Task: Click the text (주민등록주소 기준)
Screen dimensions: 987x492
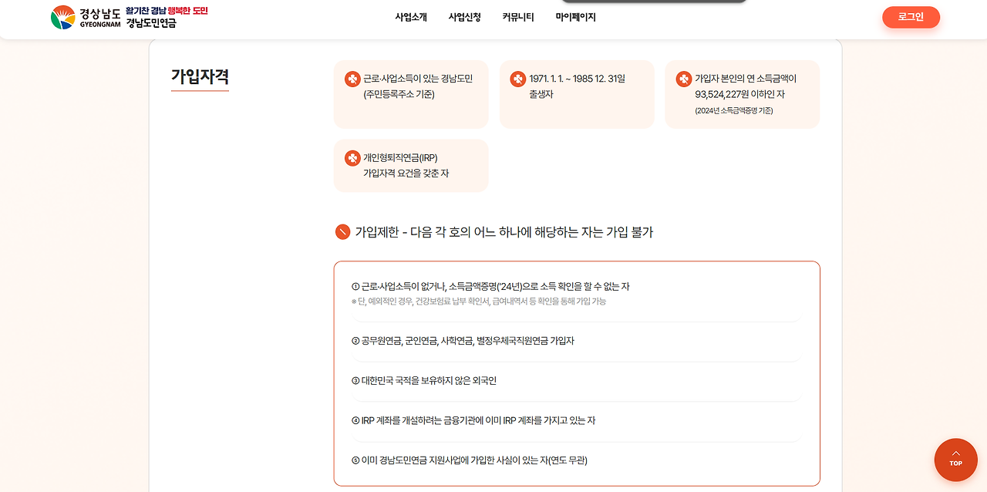Action: 399,94
